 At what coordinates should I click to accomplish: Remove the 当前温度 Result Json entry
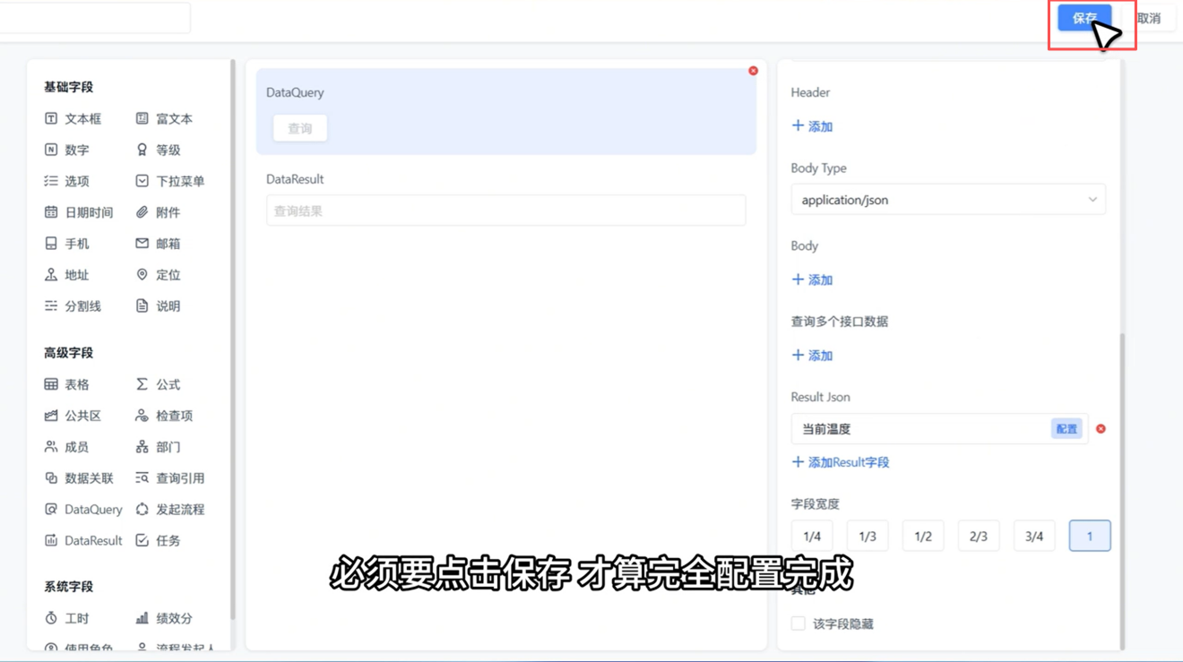(1101, 429)
